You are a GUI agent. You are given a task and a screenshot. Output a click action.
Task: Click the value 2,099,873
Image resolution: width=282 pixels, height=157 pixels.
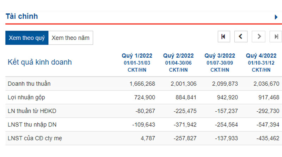click(x=225, y=84)
